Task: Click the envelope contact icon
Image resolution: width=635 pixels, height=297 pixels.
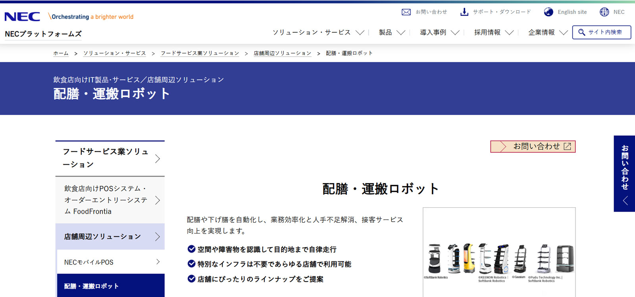Action: click(406, 12)
